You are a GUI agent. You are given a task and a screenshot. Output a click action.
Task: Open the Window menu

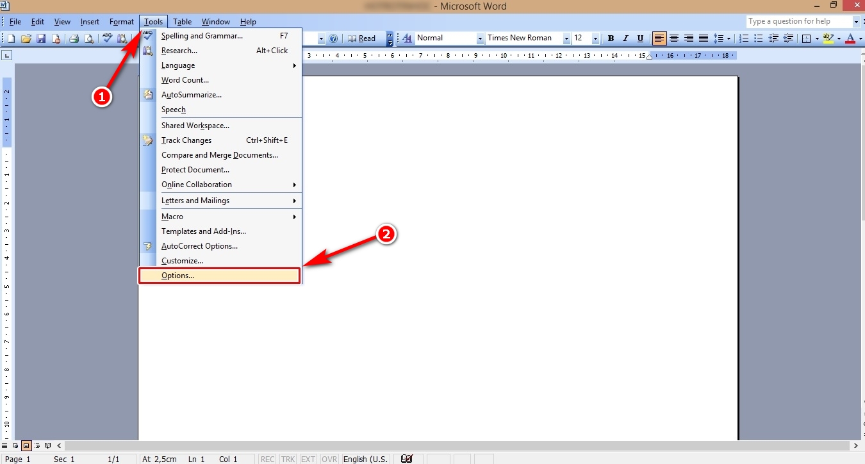click(x=216, y=22)
